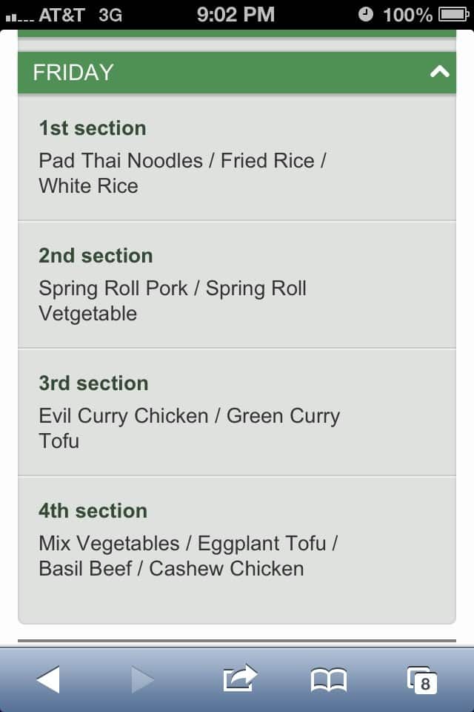
Task: Open the tabs switcher showing 8 pages
Action: 422,679
